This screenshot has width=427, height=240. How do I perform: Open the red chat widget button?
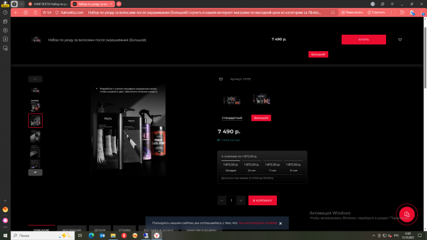click(x=407, y=214)
